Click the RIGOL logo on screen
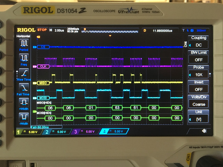223x167 pixels. coord(26,30)
